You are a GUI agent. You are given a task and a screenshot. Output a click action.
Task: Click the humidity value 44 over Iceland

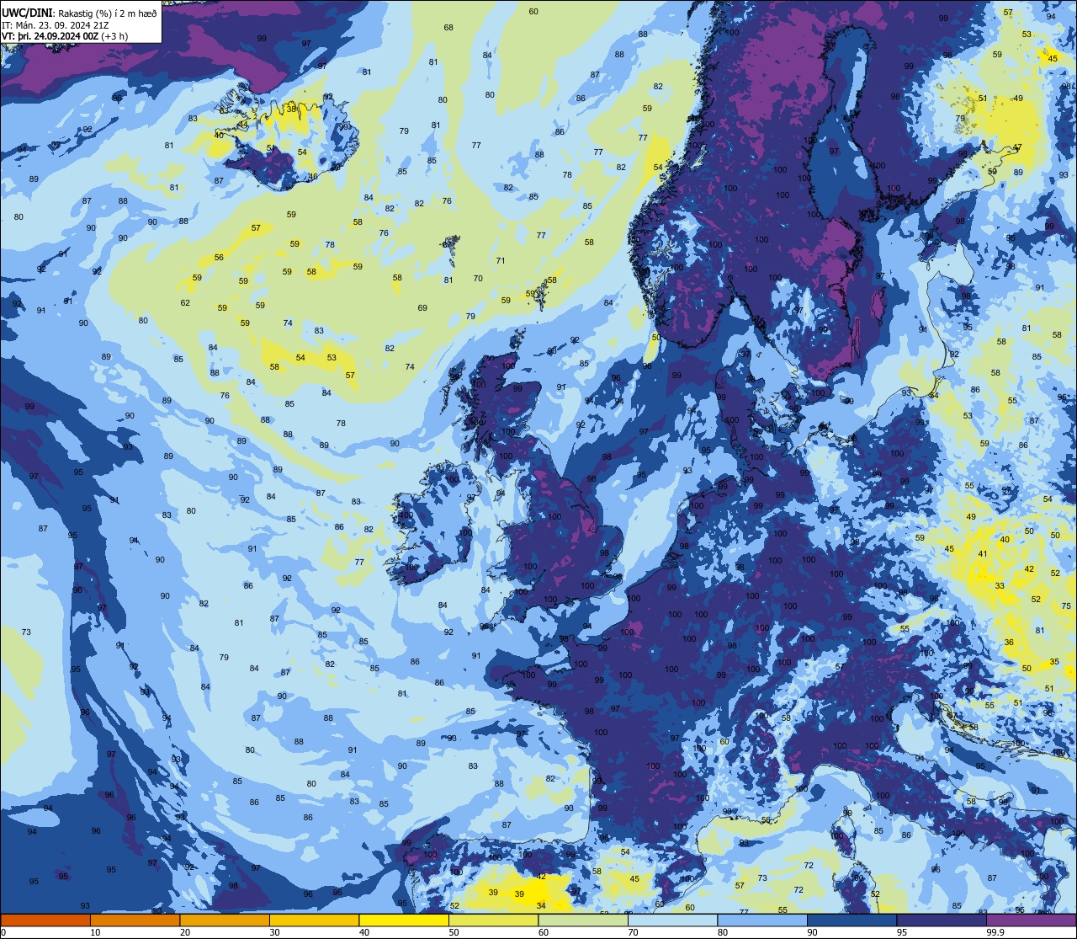click(x=243, y=125)
